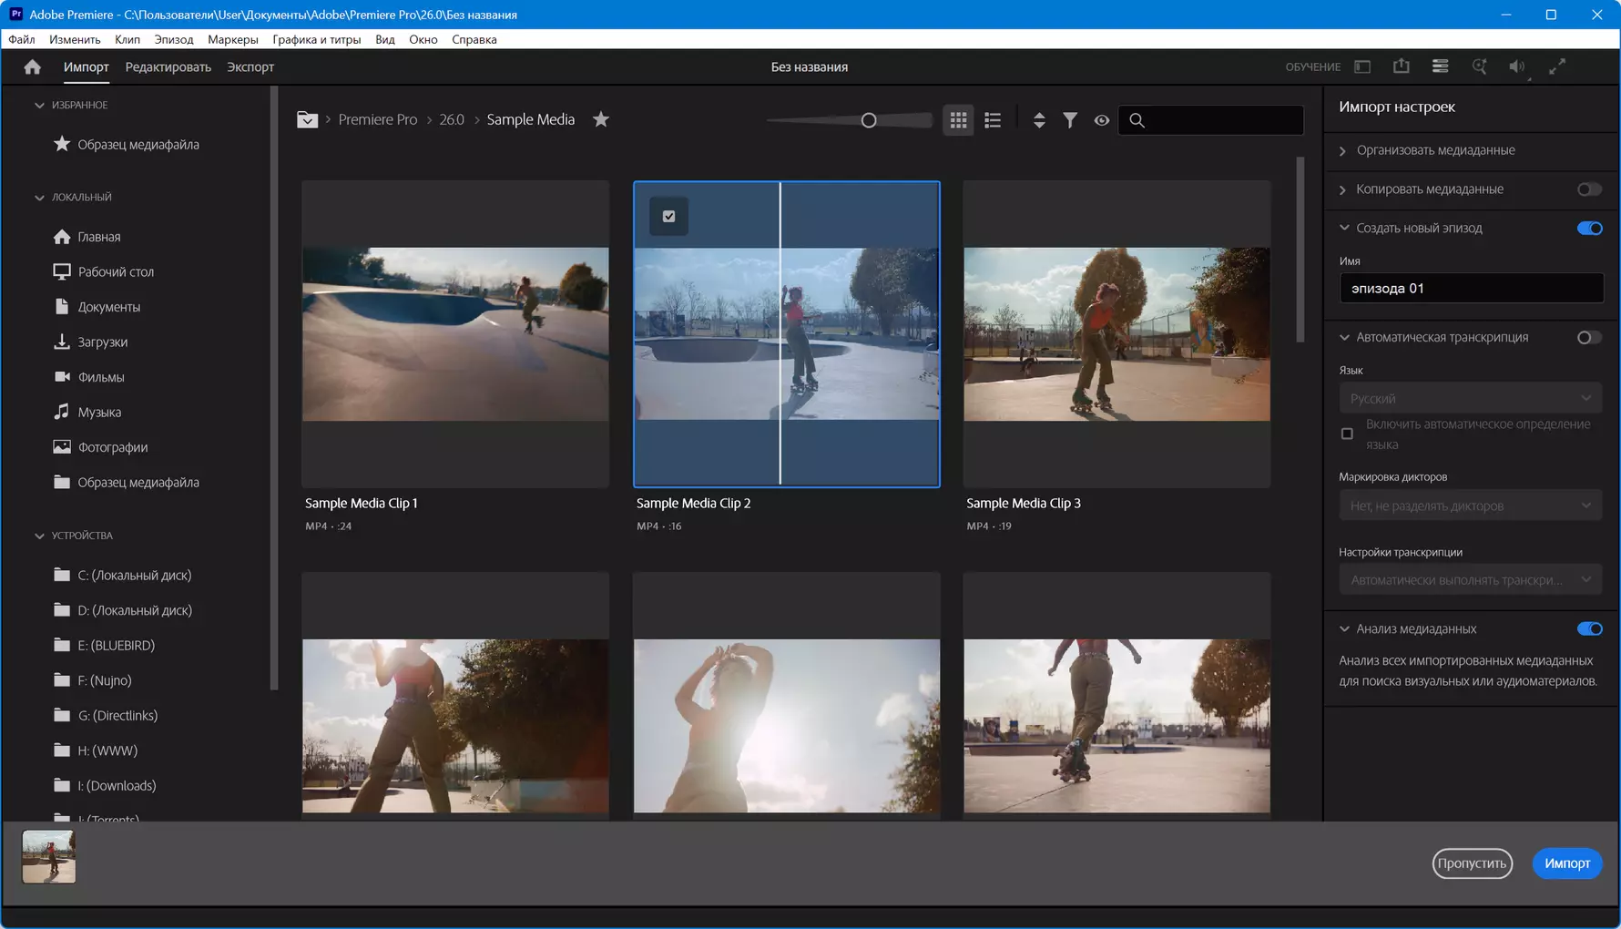Open the Файл menu
This screenshot has width=1621, height=929.
22,39
